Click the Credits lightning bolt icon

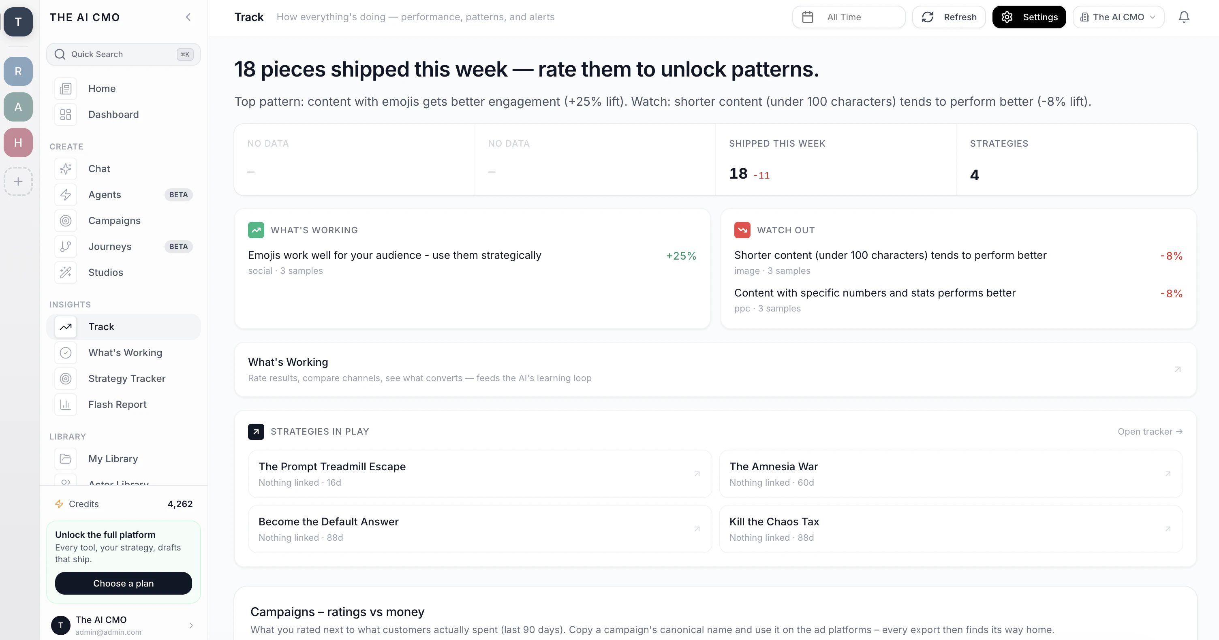[x=59, y=504]
